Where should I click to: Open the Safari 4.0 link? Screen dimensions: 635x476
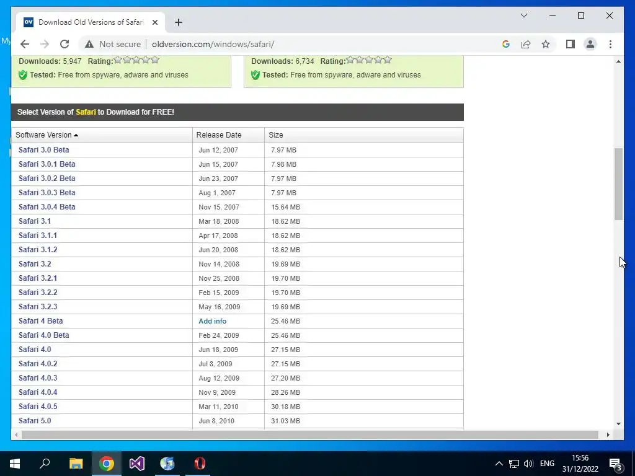pos(35,350)
